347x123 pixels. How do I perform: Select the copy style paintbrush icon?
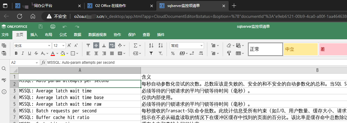coord(229,53)
